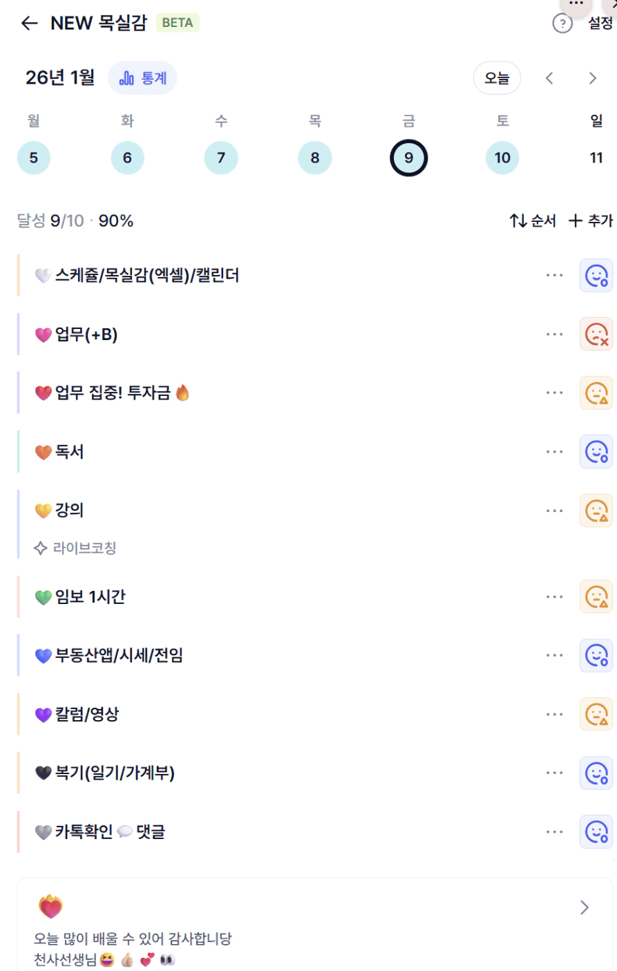Image resolution: width=617 pixels, height=971 pixels.
Task: Go back using the left arrow
Action: 29,23
